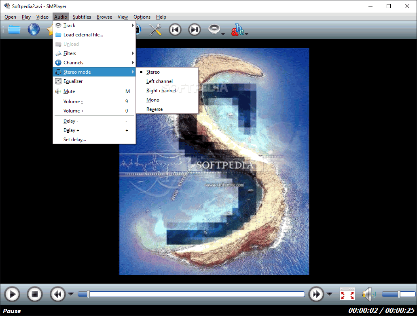
Task: Click the headphones Stereo mode icon
Action: pos(58,72)
